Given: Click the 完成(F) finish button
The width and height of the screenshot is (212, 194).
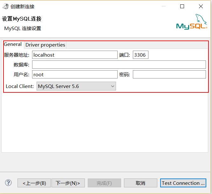Looking at the screenshot, I should click(104, 183).
